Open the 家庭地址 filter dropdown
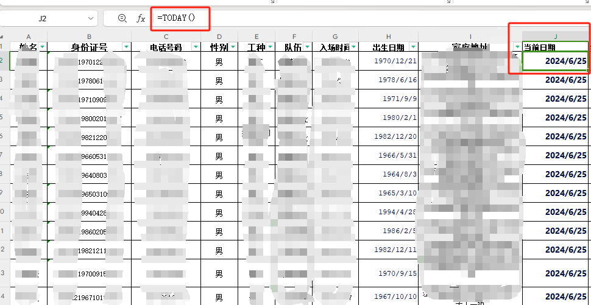This screenshot has width=591, height=305. click(x=517, y=46)
